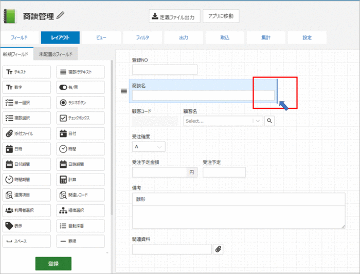Click the green notebook app icon
This screenshot has height=274, width=360.
tap(10, 16)
